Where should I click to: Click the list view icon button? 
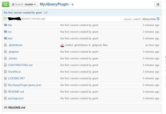point(158,4)
